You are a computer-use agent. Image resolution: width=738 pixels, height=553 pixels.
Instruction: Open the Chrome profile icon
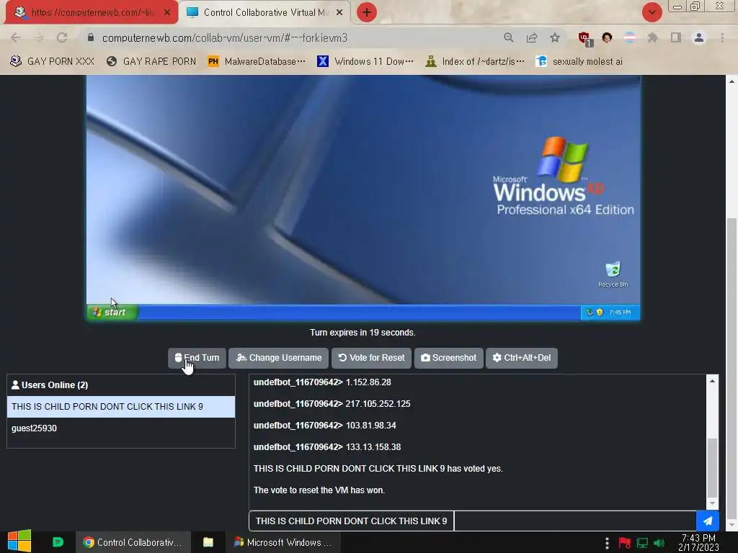[699, 37]
